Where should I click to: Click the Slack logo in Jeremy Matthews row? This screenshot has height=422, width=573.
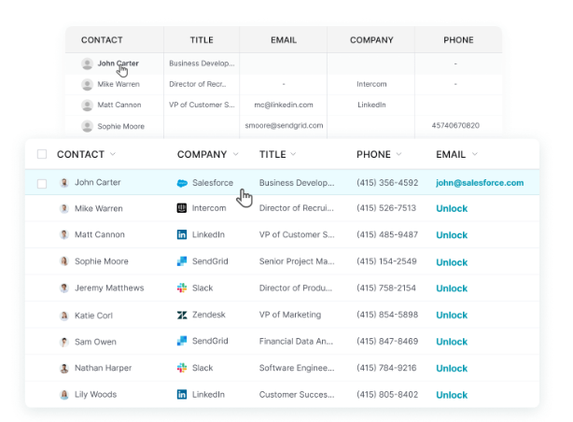pyautogui.click(x=182, y=288)
